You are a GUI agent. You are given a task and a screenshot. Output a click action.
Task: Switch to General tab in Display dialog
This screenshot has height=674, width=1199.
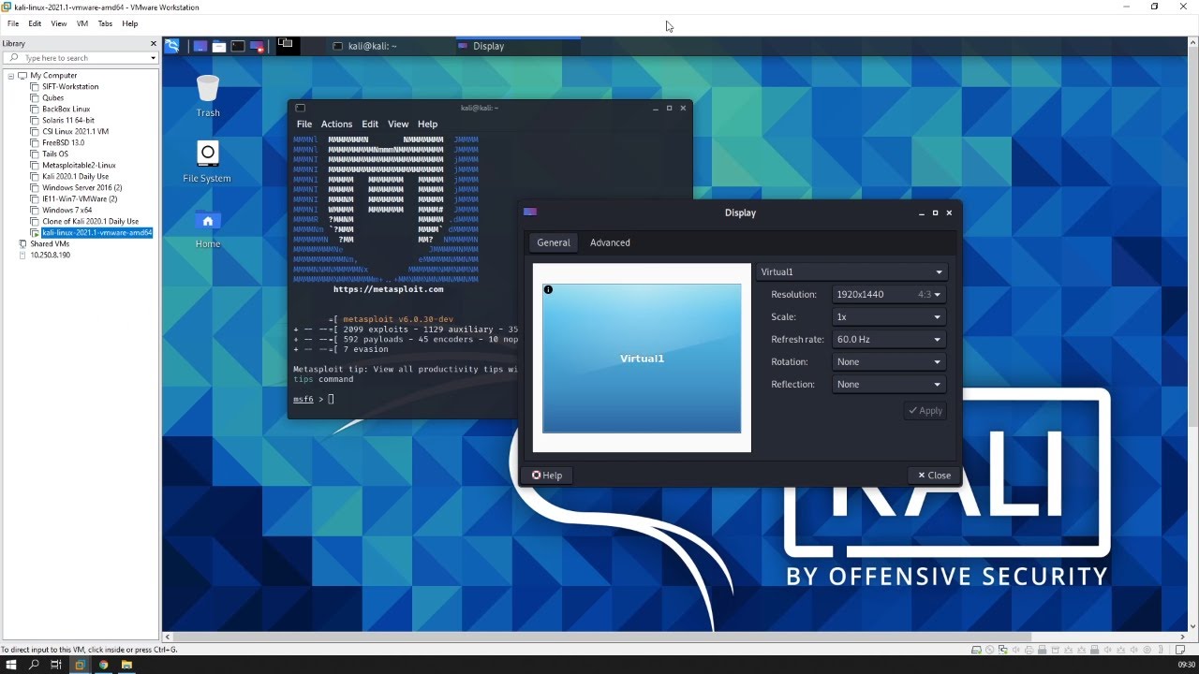pos(553,242)
